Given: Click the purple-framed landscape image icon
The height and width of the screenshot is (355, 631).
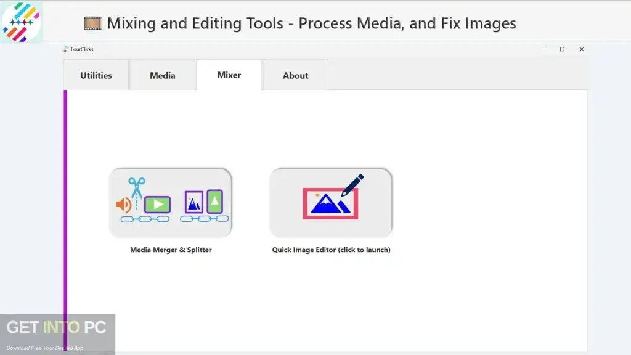Looking at the screenshot, I should (194, 202).
